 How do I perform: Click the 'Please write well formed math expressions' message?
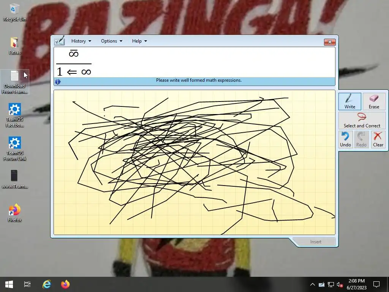click(199, 80)
